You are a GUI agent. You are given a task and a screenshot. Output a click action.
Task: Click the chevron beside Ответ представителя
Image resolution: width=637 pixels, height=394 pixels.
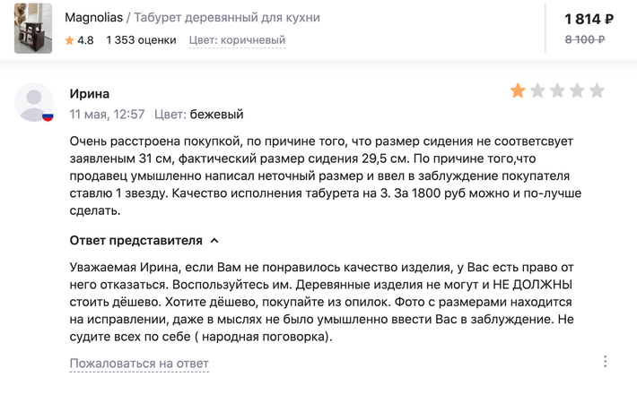(214, 241)
